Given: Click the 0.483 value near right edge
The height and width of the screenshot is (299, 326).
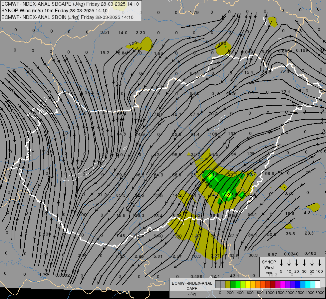Looking at the screenshot, I should point(310,253).
